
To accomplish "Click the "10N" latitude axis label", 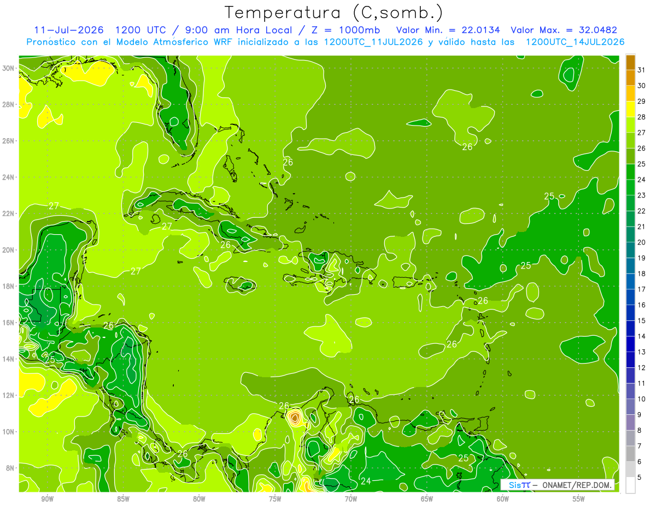I will click(8, 432).
